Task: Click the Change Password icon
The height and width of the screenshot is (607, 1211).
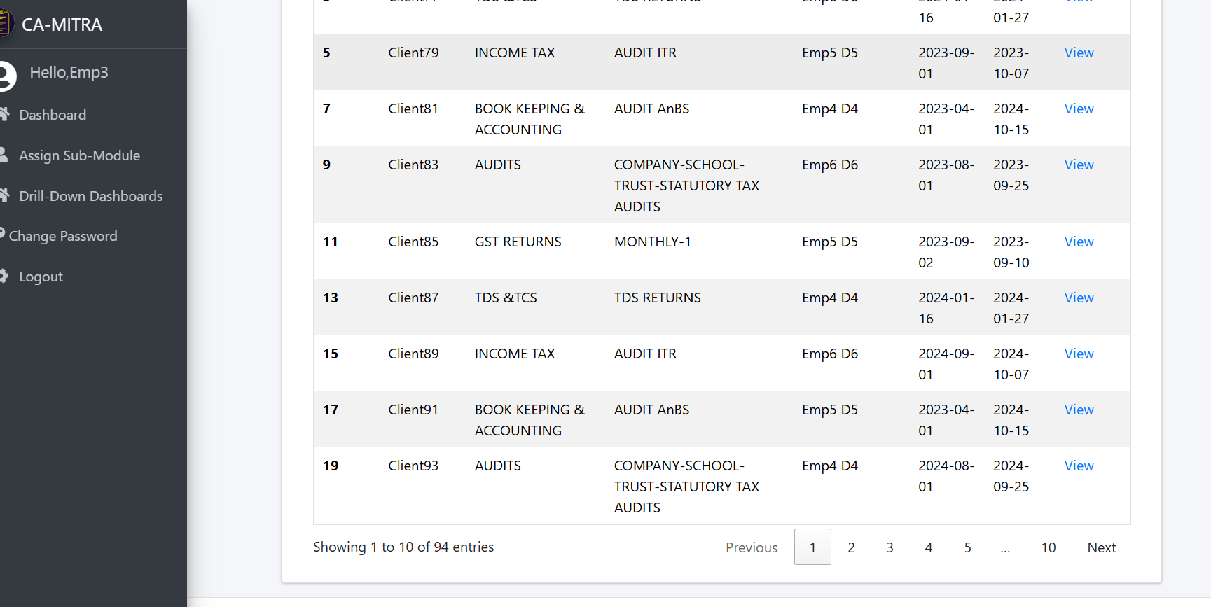Action: click(x=2, y=234)
